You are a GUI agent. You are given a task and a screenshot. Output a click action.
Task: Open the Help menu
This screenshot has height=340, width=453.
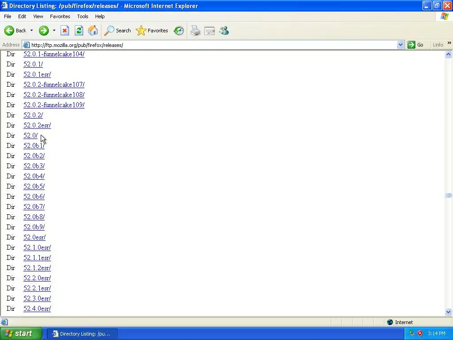tap(100, 16)
